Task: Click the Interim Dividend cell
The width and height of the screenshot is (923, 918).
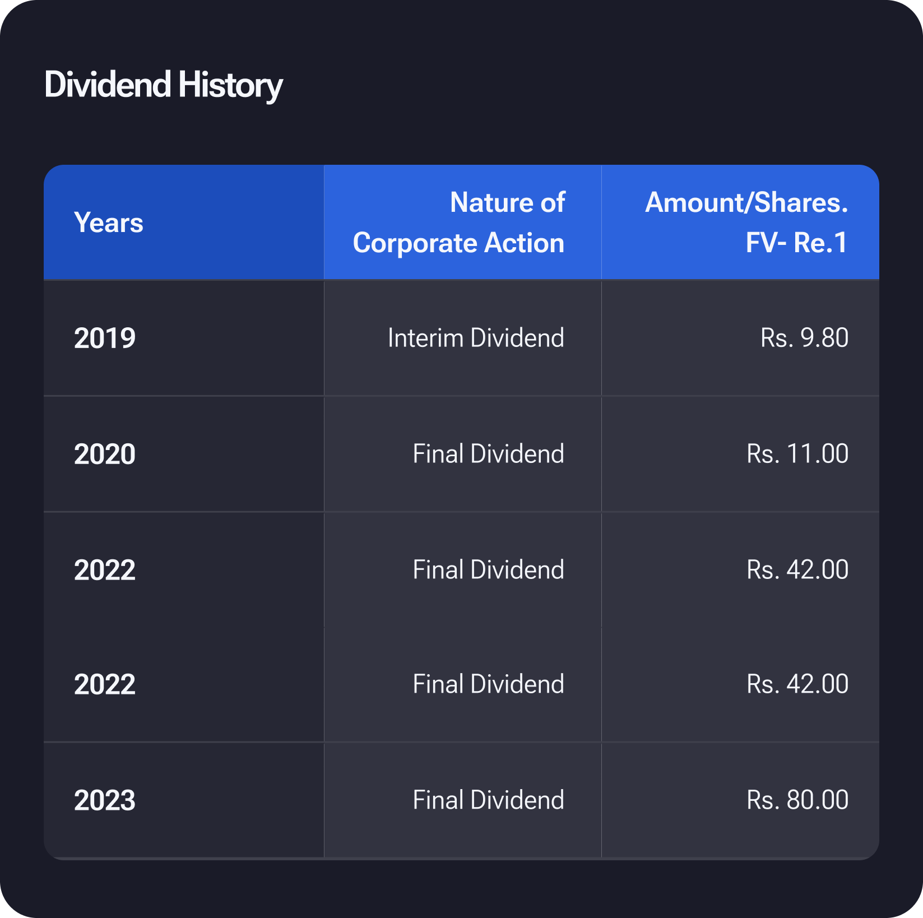Action: (476, 338)
